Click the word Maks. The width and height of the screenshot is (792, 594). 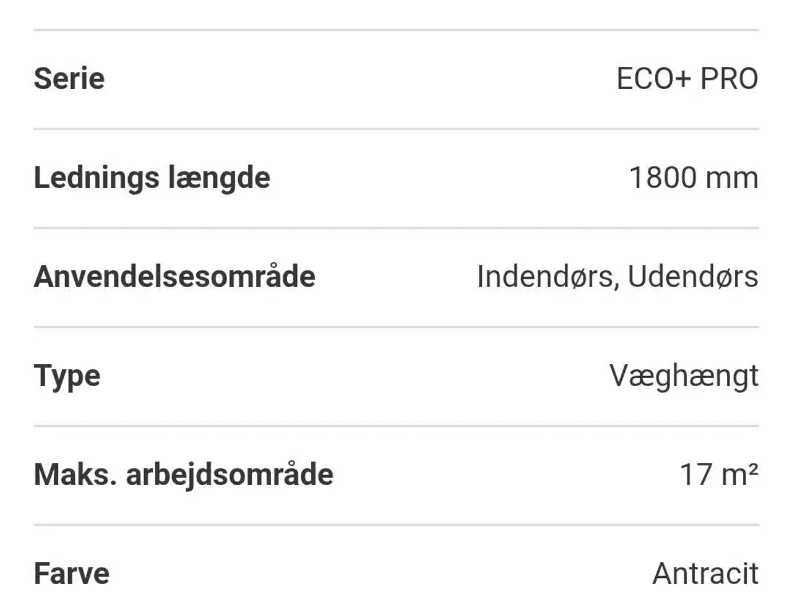point(75,475)
